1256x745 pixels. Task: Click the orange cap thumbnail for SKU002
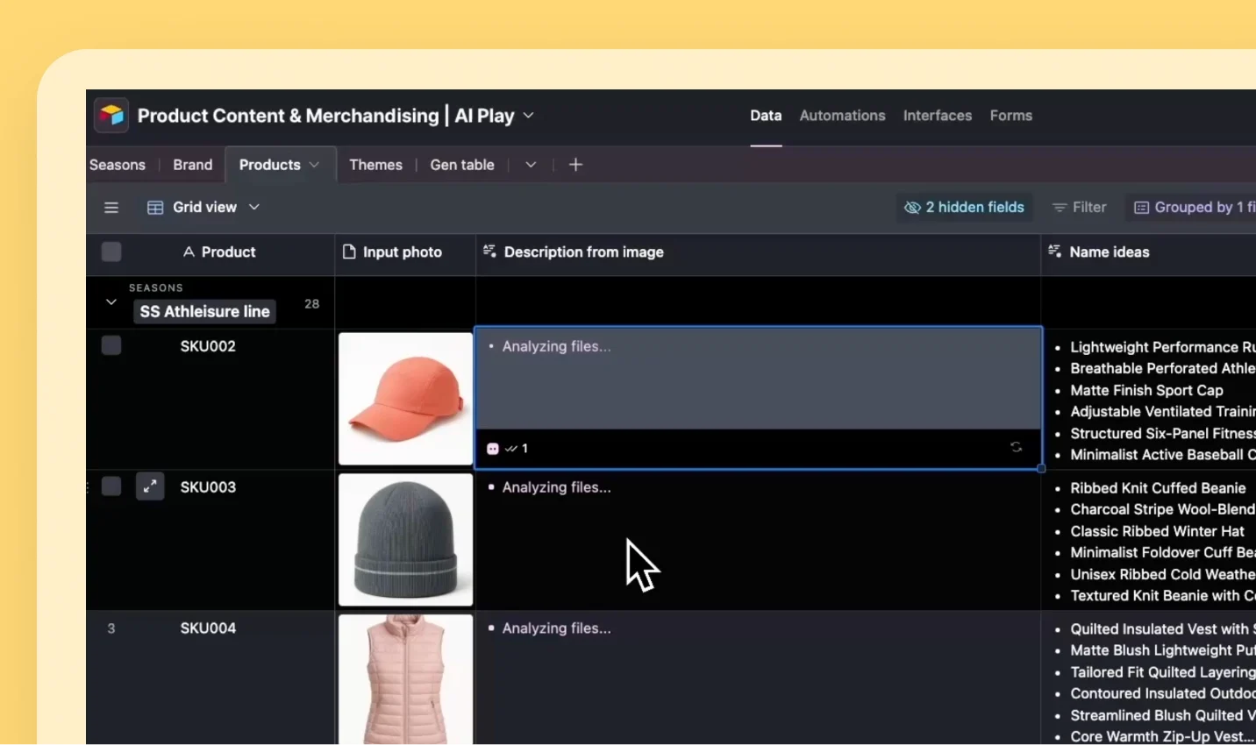tap(405, 399)
